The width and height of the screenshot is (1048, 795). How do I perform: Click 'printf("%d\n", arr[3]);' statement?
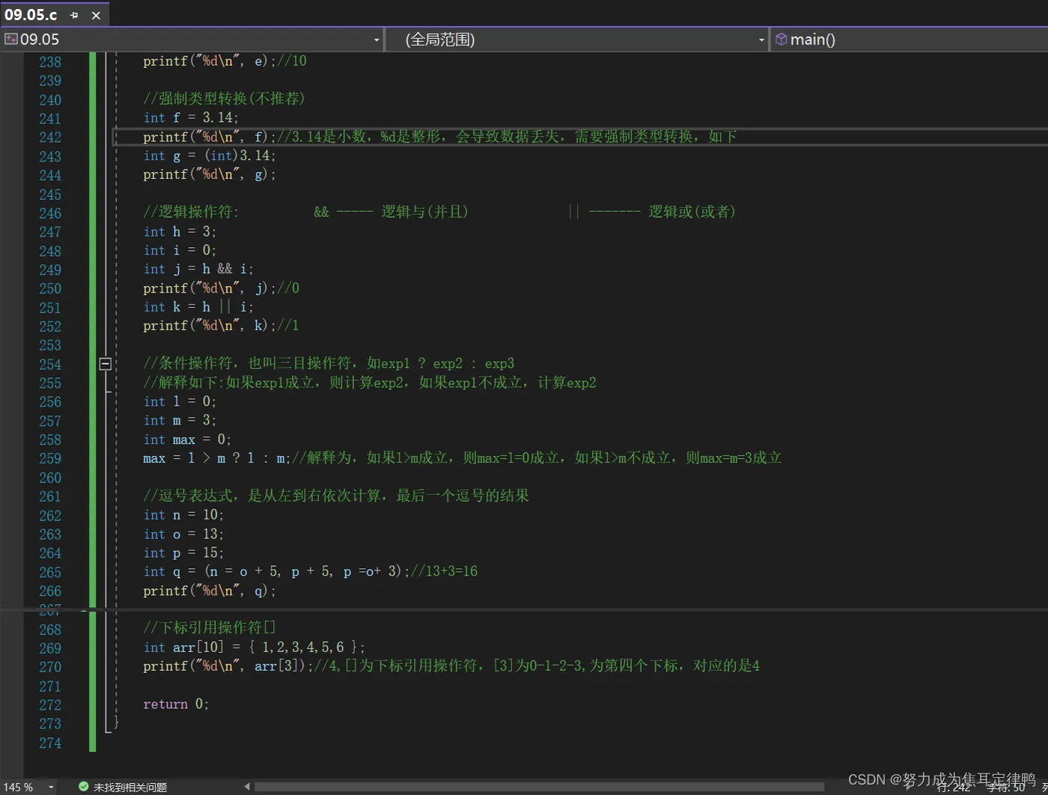[x=228, y=665]
